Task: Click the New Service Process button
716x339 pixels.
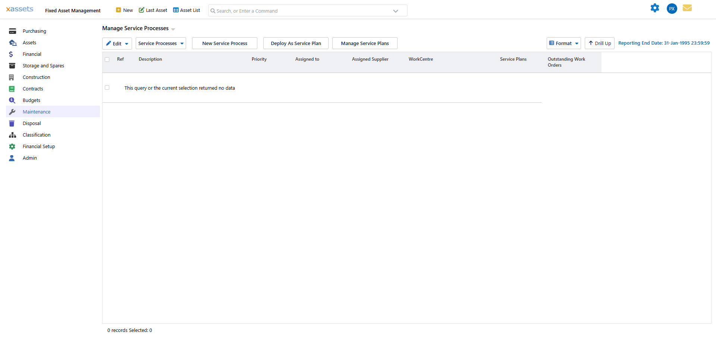Action: [x=224, y=43]
